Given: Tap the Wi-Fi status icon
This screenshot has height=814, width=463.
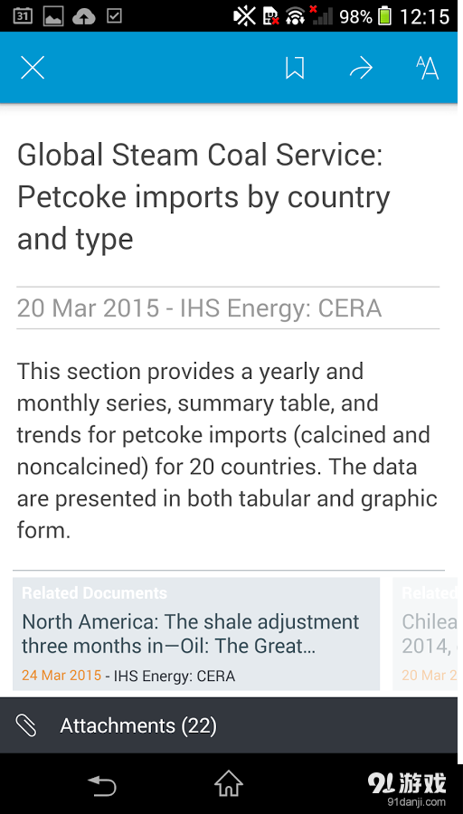Looking at the screenshot, I should pyautogui.click(x=296, y=16).
